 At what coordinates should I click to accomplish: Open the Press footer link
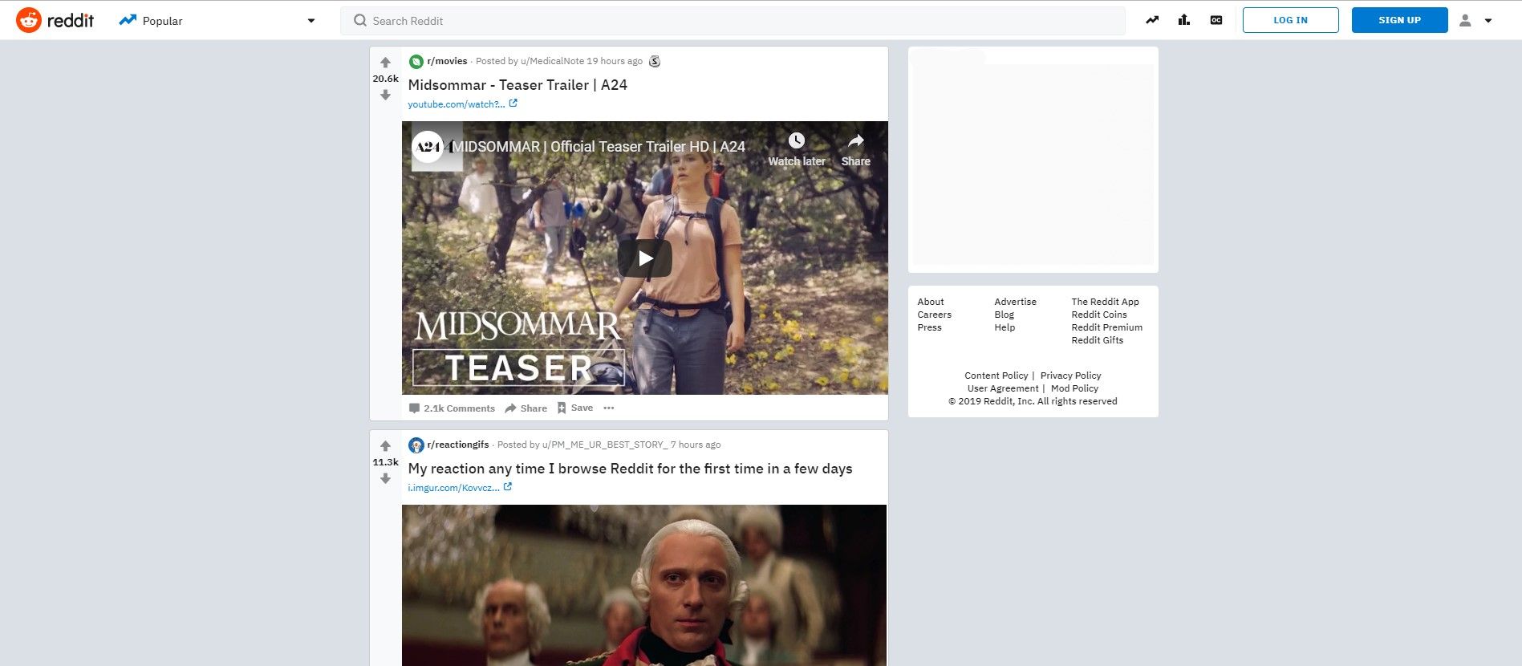(x=929, y=327)
